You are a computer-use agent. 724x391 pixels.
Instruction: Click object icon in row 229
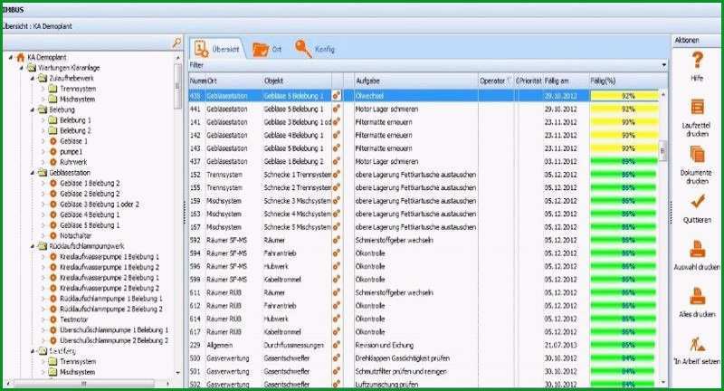(337, 345)
